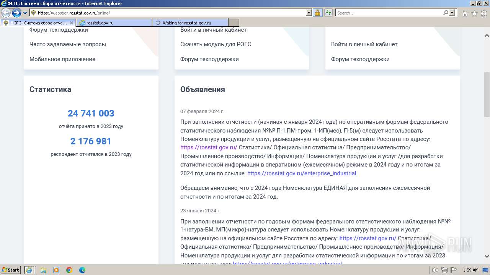
Task: Open Мобильное приложение link
Action: [x=62, y=59]
